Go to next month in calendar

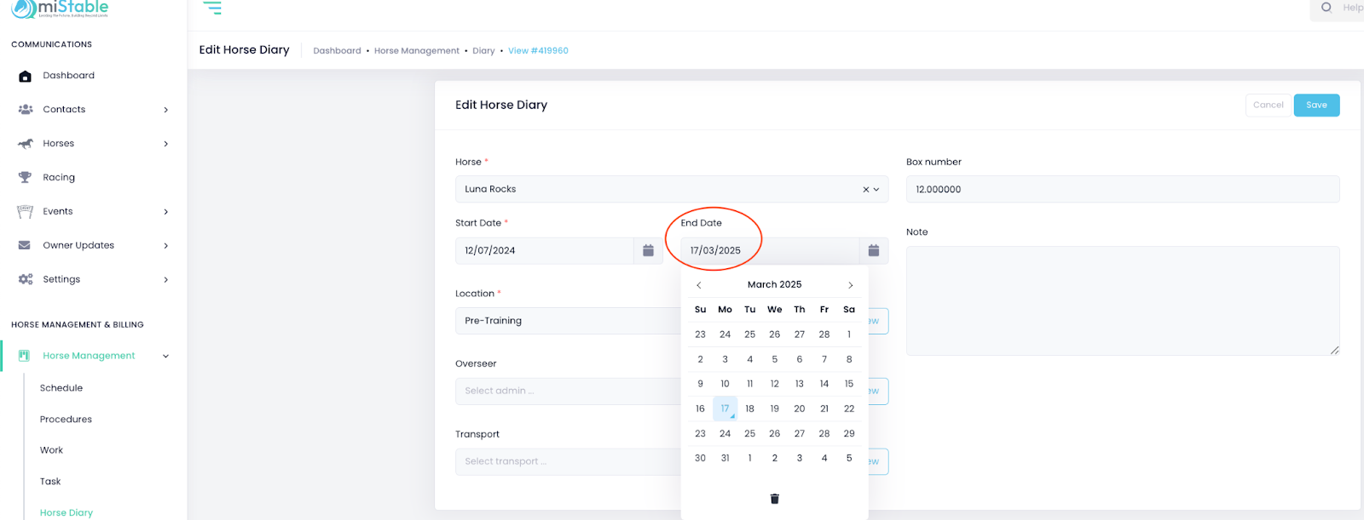pos(850,285)
